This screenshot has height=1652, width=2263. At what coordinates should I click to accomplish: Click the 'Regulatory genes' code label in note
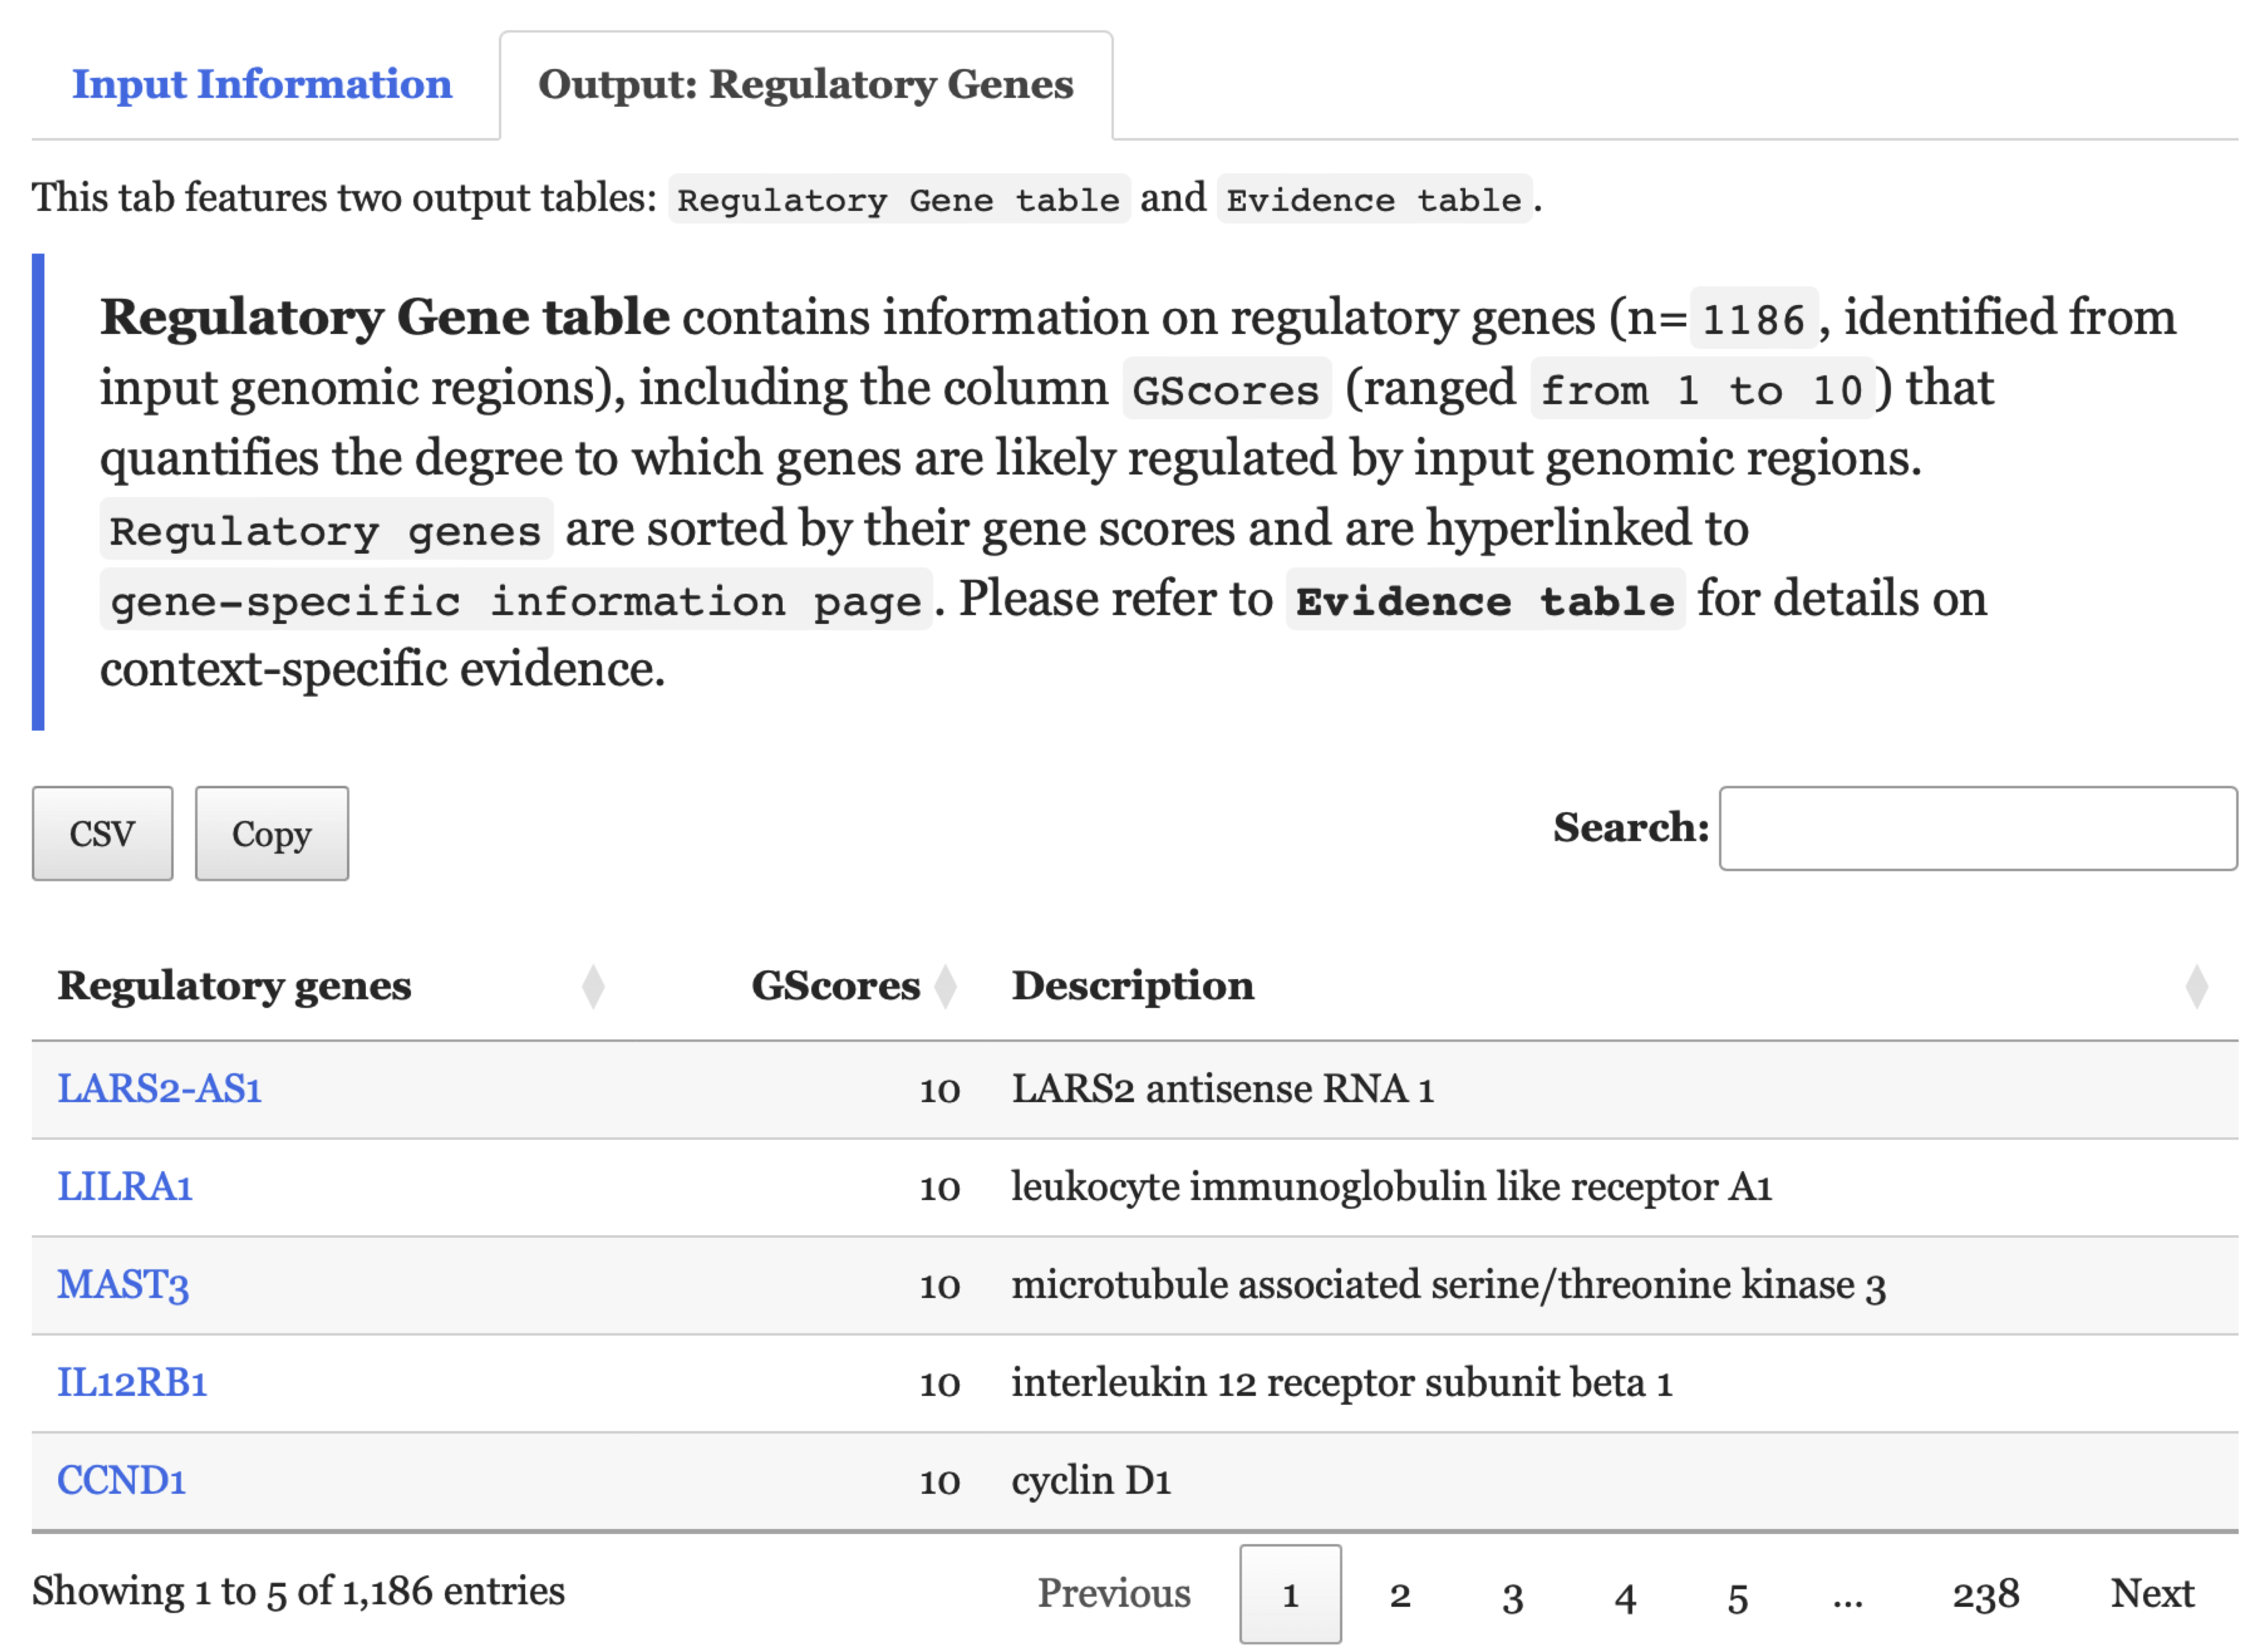(326, 530)
